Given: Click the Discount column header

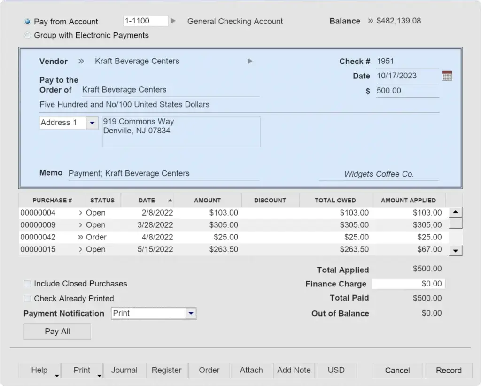Looking at the screenshot, I should tap(270, 201).
